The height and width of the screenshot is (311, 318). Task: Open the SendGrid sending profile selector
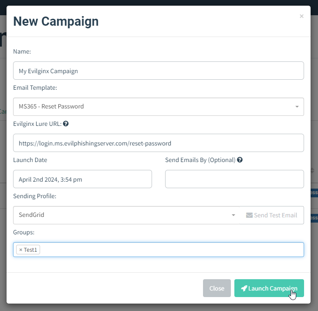pos(122,215)
